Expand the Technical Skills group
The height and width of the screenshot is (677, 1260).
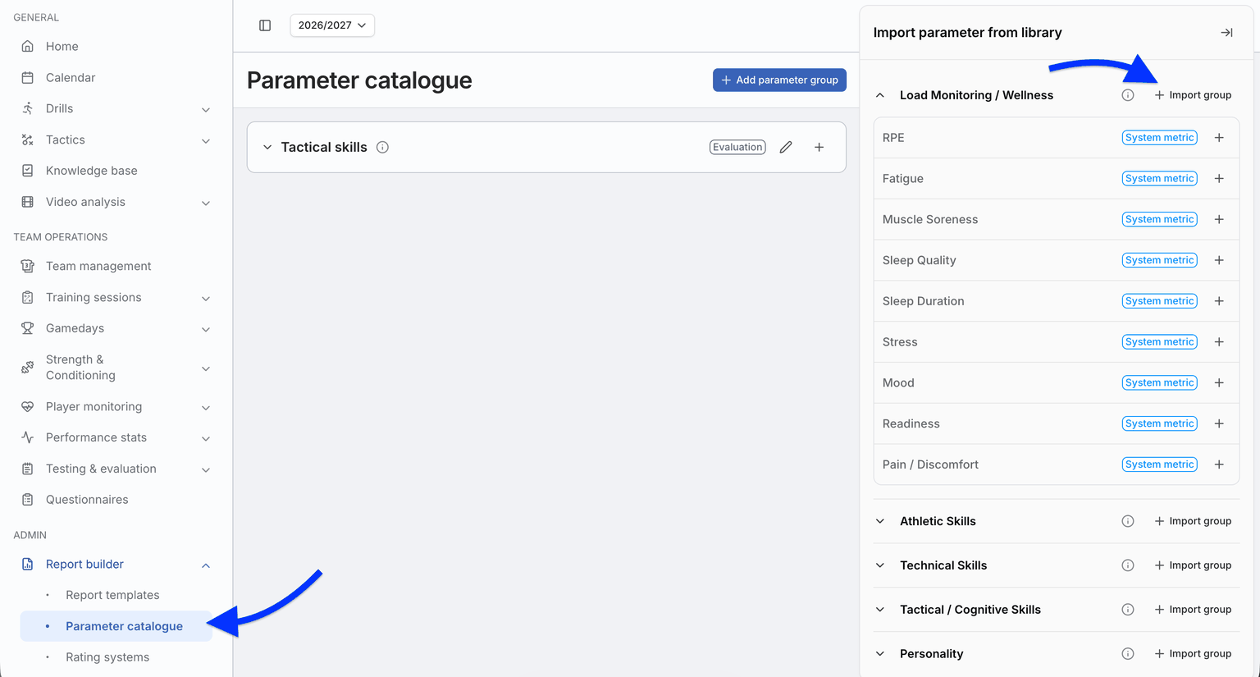tap(880, 565)
